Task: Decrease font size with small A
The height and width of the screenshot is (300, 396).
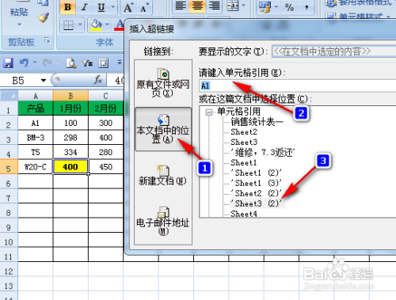Action: point(144,7)
